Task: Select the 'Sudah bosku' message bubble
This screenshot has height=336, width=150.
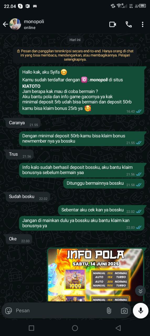Action: click(x=28, y=197)
